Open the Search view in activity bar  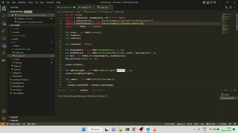4,16
